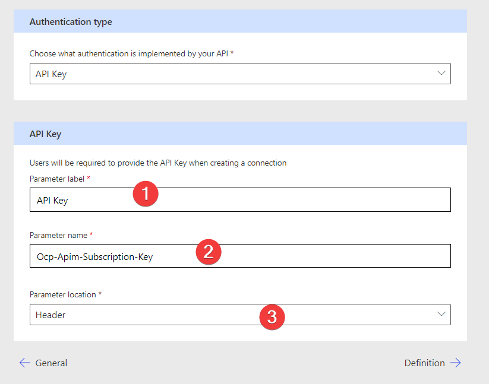Click the Header value in Parameter location
Viewport: 489px width, 384px height.
[x=49, y=315]
